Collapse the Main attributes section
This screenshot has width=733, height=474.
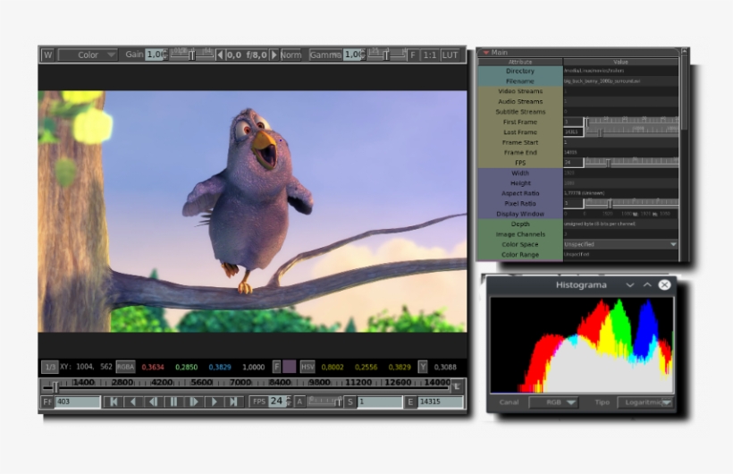[486, 53]
